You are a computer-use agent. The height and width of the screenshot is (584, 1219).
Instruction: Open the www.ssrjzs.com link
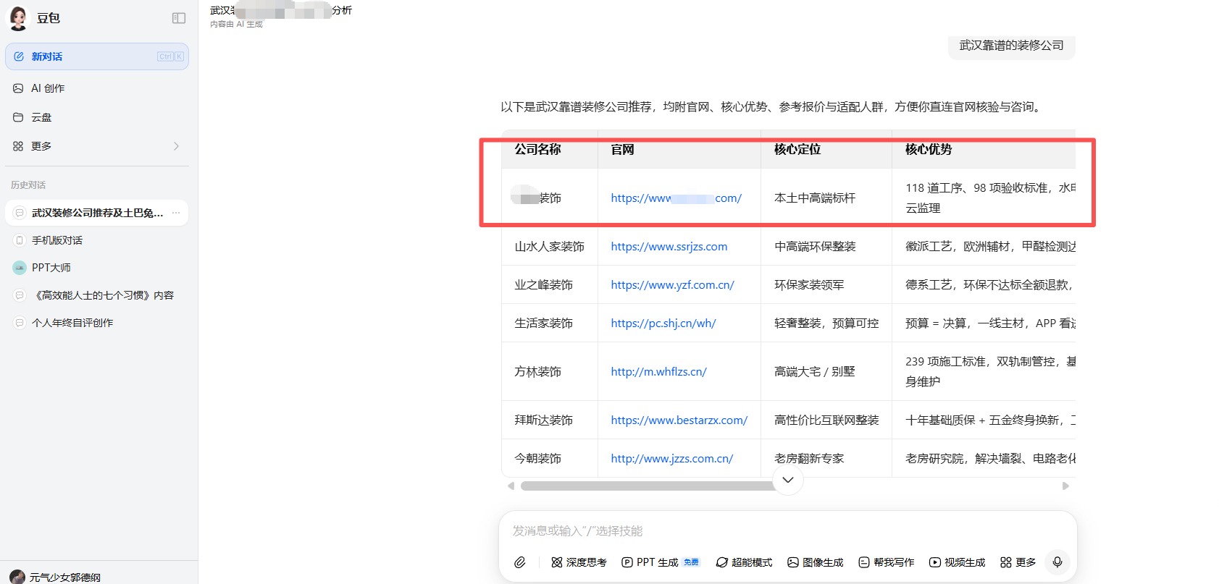pyautogui.click(x=669, y=247)
